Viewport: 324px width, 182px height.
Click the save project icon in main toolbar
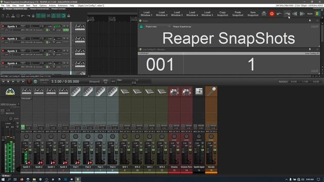tap(13, 16)
